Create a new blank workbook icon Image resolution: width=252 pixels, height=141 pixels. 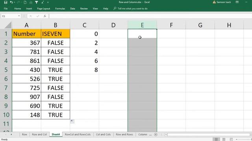pos(25,2)
